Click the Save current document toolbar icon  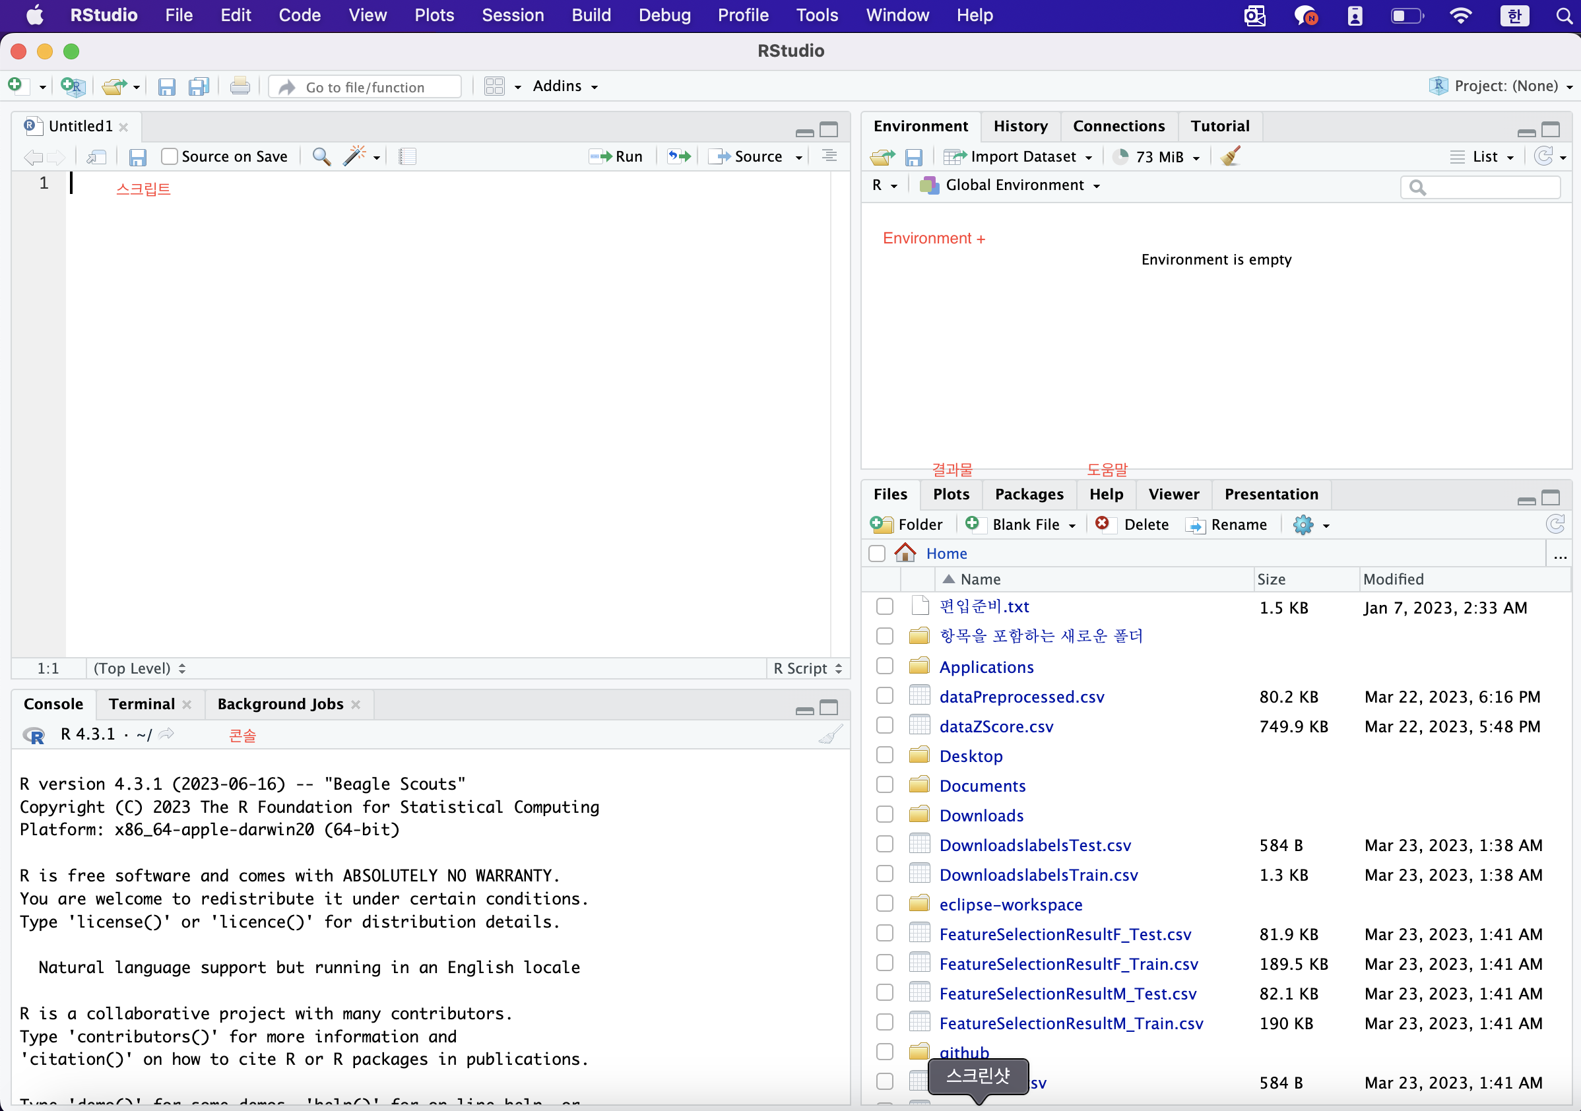[x=166, y=86]
